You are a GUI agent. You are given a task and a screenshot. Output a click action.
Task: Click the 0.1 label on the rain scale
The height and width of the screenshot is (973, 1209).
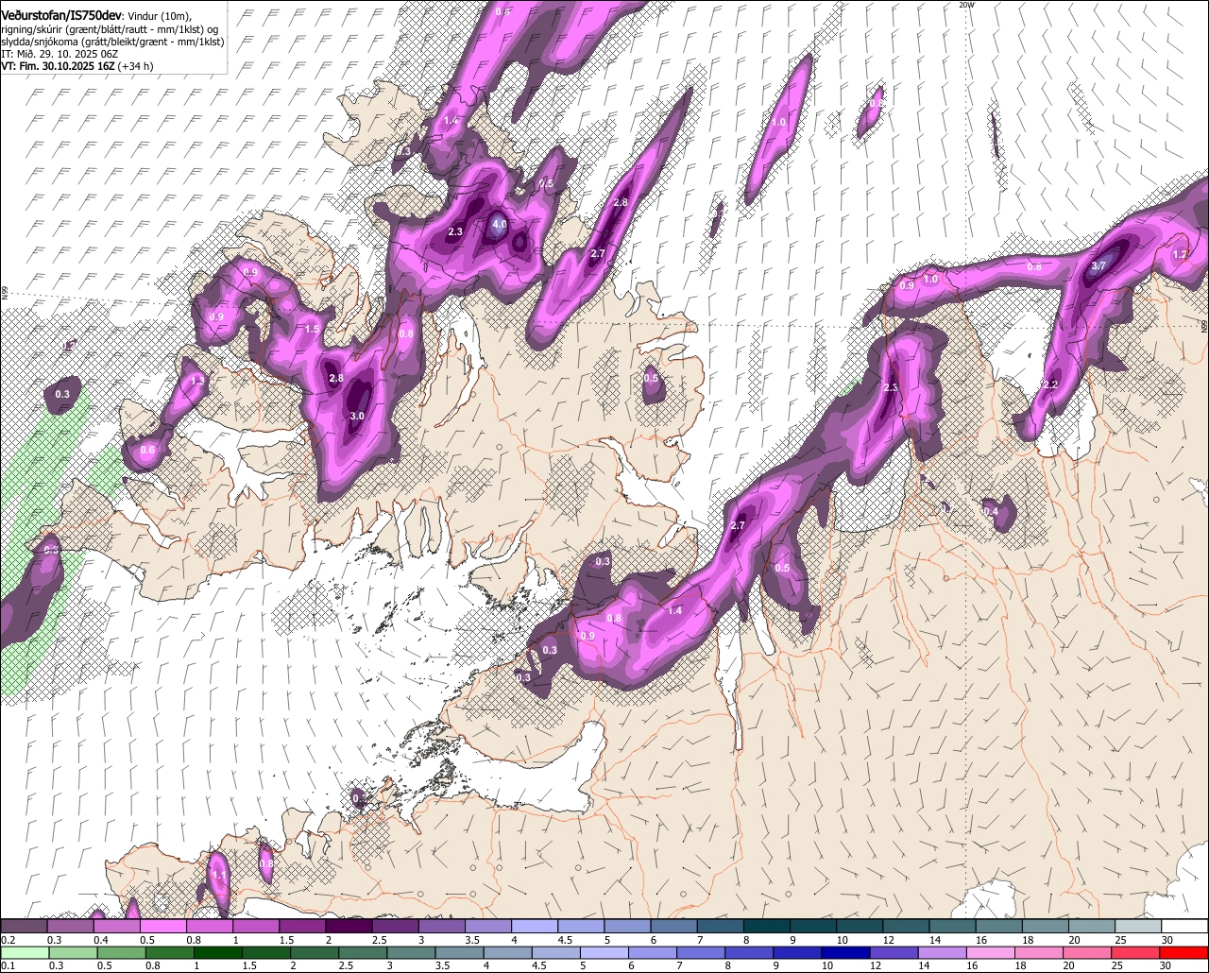point(9,964)
